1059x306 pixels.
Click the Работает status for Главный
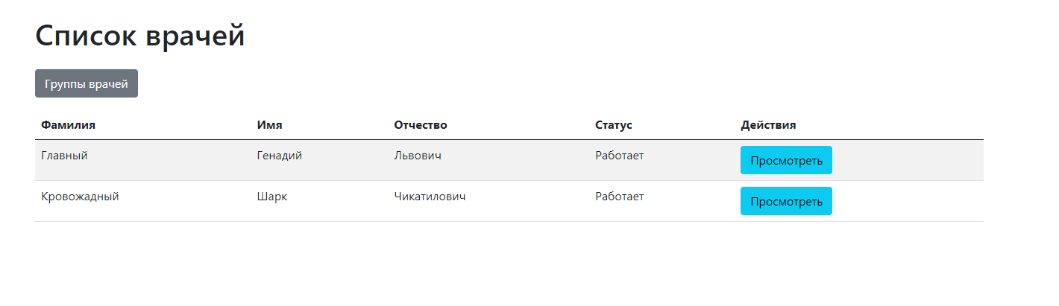pos(619,156)
